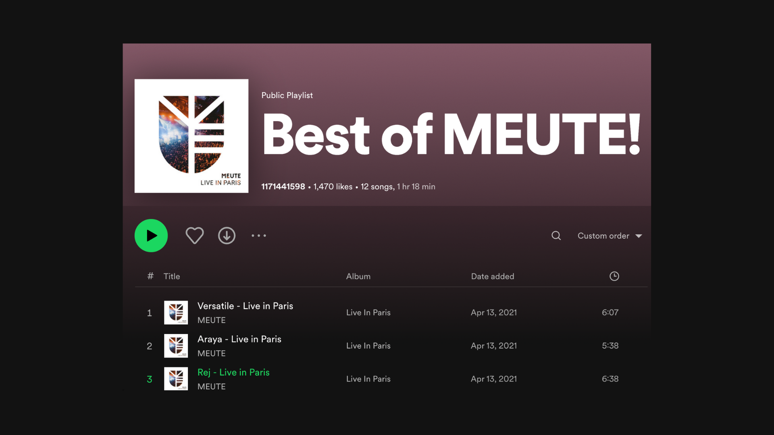
Task: Click the playlist cover artwork
Action: pyautogui.click(x=191, y=136)
